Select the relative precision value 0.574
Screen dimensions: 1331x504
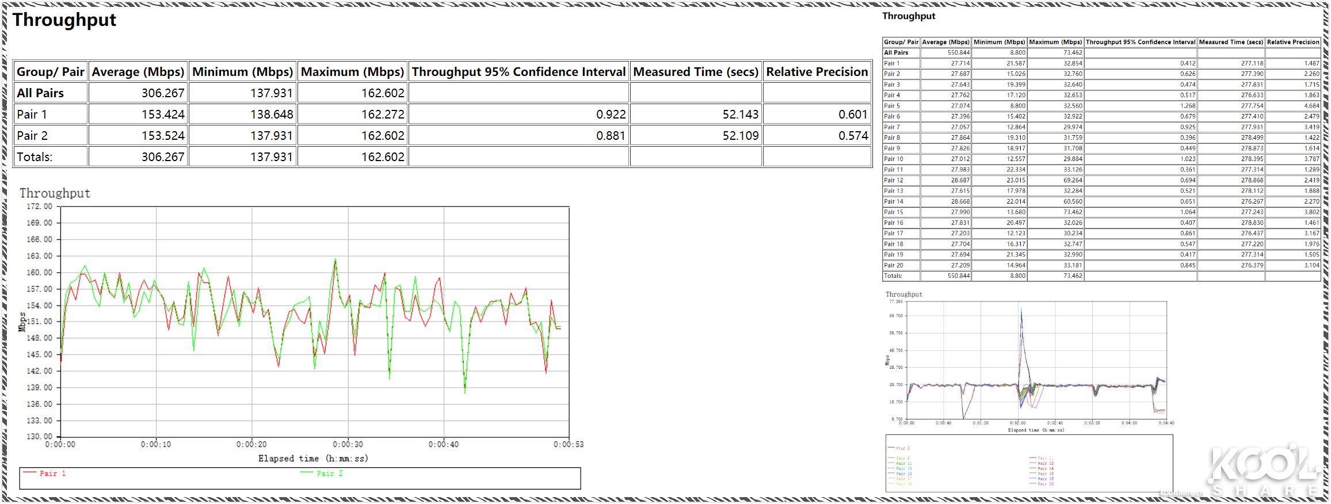(853, 136)
